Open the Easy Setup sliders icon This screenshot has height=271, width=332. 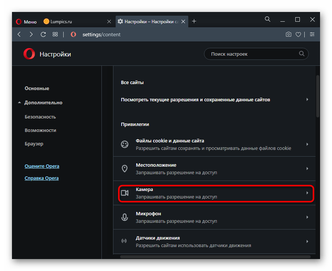[312, 34]
